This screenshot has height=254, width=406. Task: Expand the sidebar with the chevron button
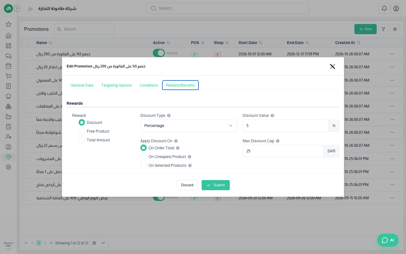(17, 8)
